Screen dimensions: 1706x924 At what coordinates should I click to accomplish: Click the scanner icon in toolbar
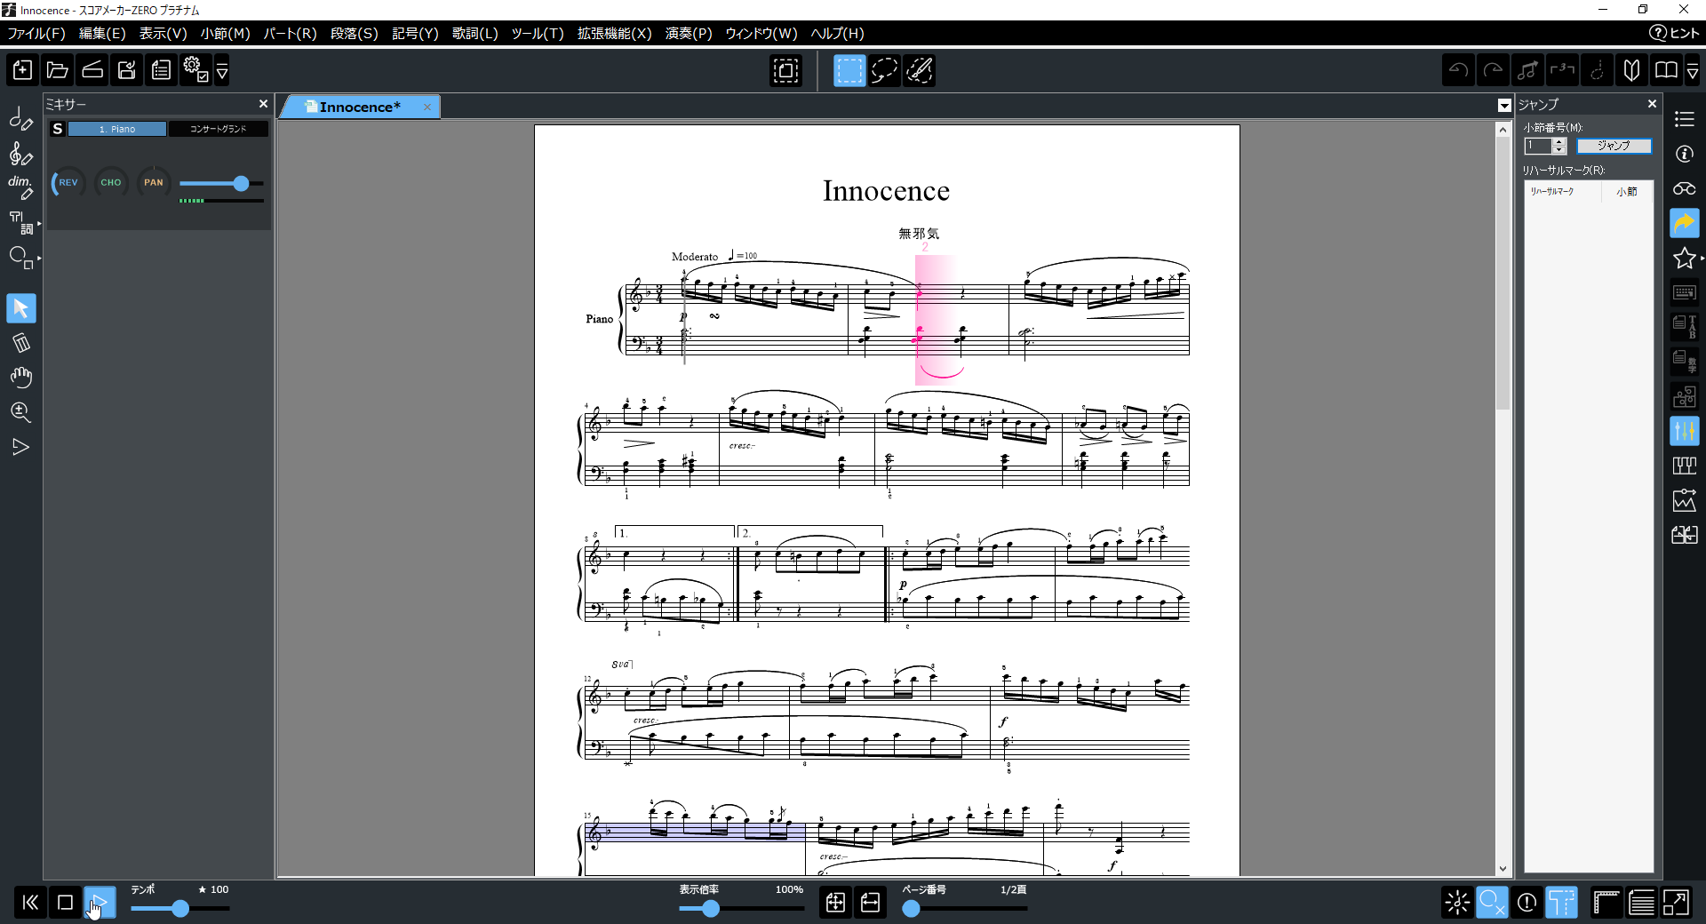[x=92, y=70]
